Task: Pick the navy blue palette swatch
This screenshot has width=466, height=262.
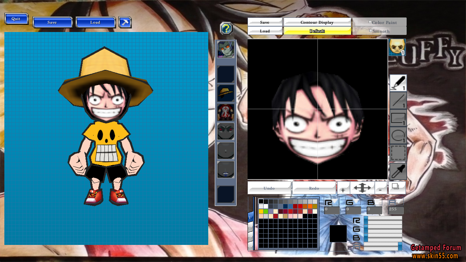Action: click(x=285, y=206)
